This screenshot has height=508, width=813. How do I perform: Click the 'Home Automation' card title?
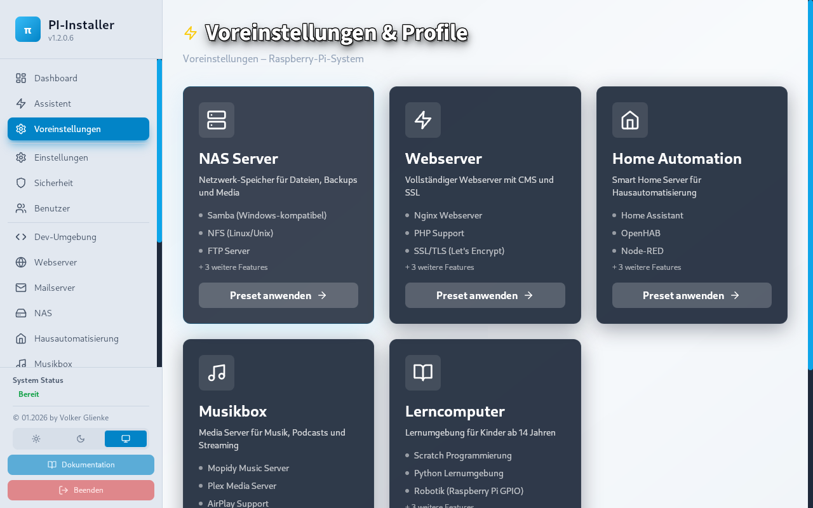[x=676, y=158]
